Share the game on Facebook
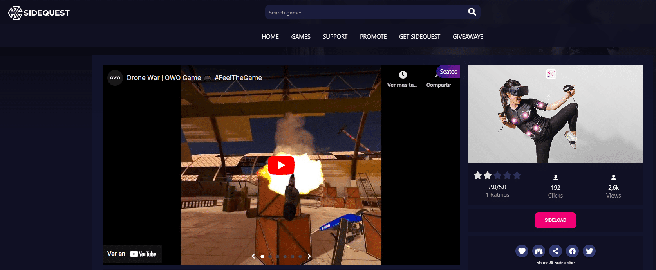Viewport: 656px width, 270px height. click(x=572, y=251)
